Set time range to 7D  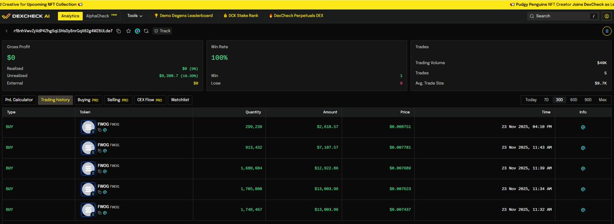[546, 100]
